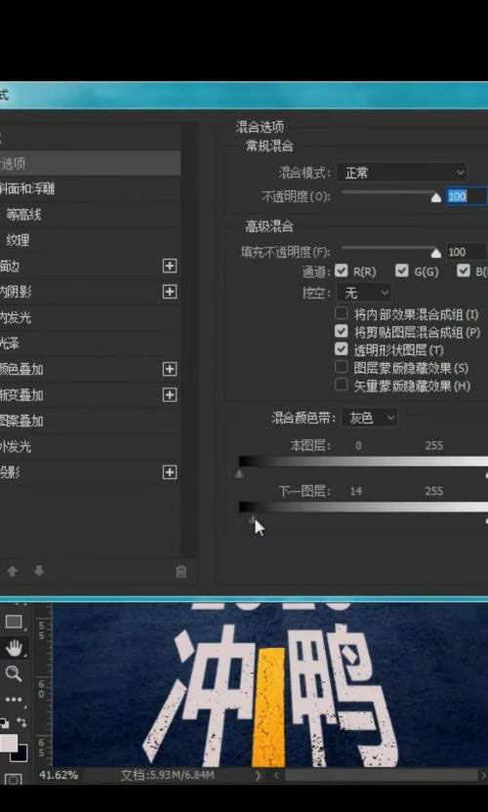The width and height of the screenshot is (488, 812).
Task: Delete effect with trash icon
Action: point(181,571)
